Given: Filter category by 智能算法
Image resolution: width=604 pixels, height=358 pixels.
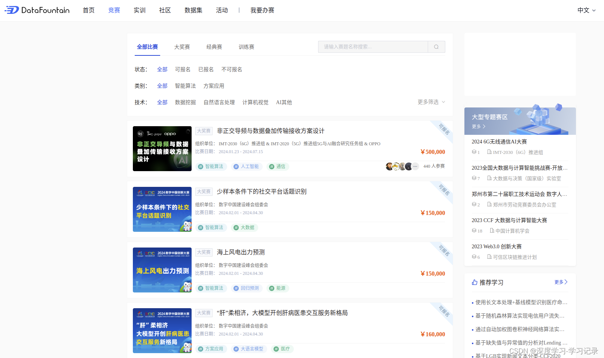Looking at the screenshot, I should click(186, 86).
